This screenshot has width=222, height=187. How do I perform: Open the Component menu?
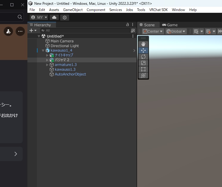pyautogui.click(x=96, y=10)
